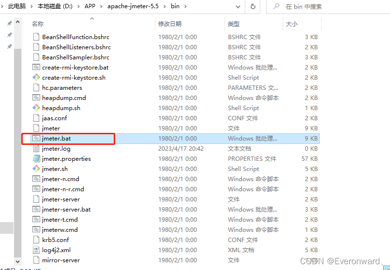Click the PARAMETERS file type cell
390x270 pixels.
[x=253, y=88]
